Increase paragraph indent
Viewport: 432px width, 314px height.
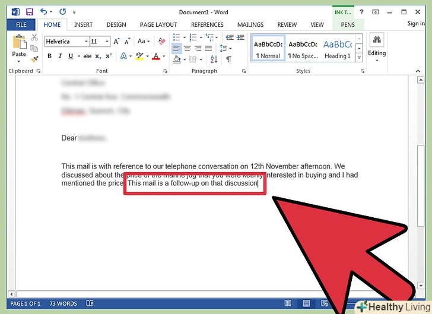(240, 37)
